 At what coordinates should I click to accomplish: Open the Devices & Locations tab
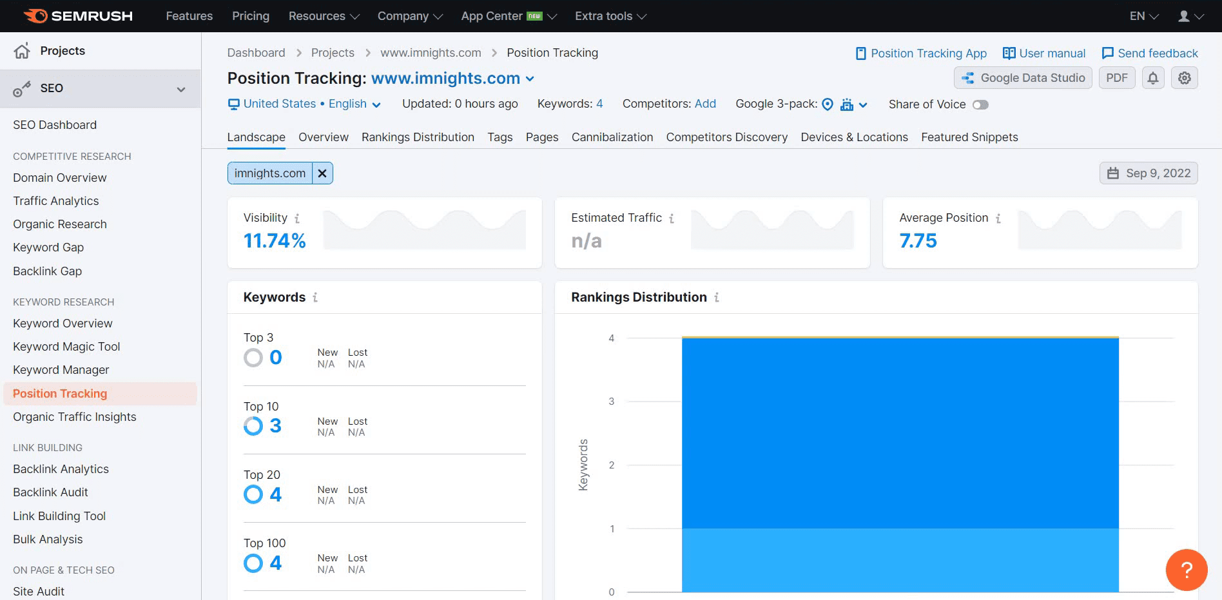coord(855,137)
